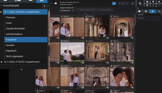
Task: Collapse the toolbar with the up chevron
Action: pyautogui.click(x=86, y=13)
